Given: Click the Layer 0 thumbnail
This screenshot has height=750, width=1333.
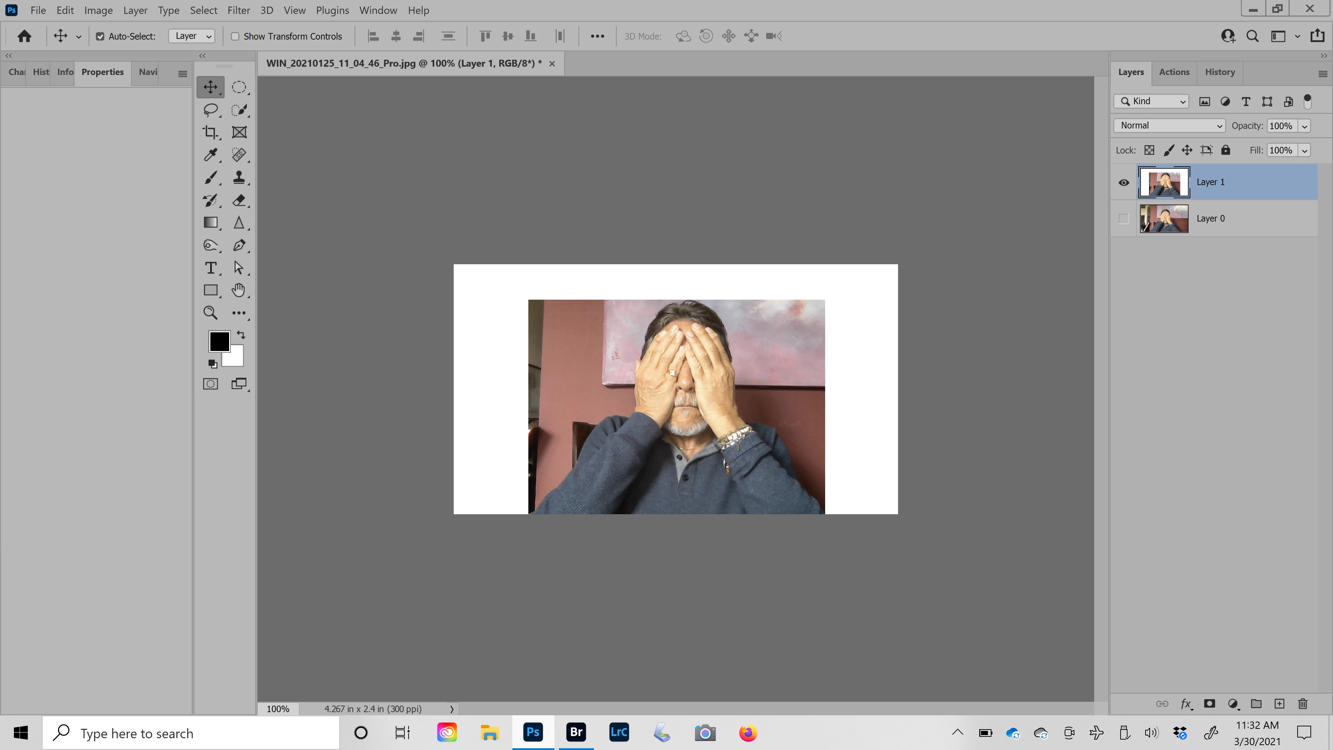Looking at the screenshot, I should tap(1164, 219).
